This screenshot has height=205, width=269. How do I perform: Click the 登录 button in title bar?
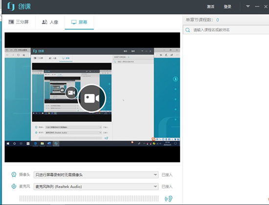[x=227, y=7]
